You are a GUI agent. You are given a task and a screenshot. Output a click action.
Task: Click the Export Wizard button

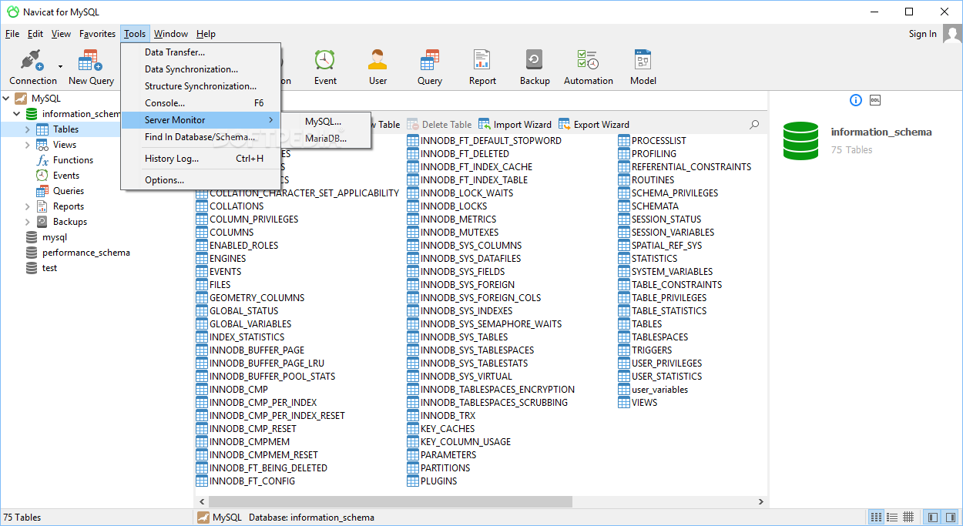pyautogui.click(x=593, y=124)
